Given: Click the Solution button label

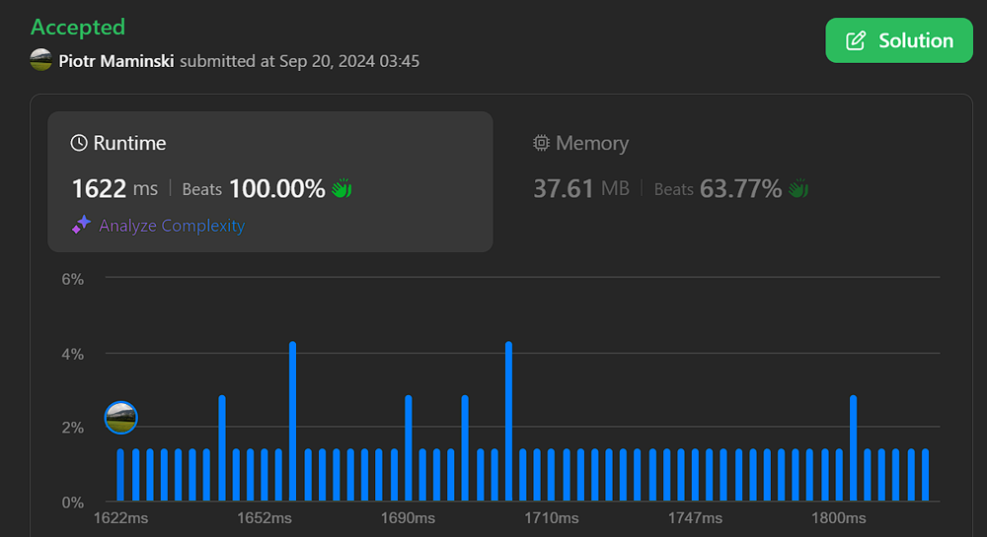Looking at the screenshot, I should [x=916, y=40].
